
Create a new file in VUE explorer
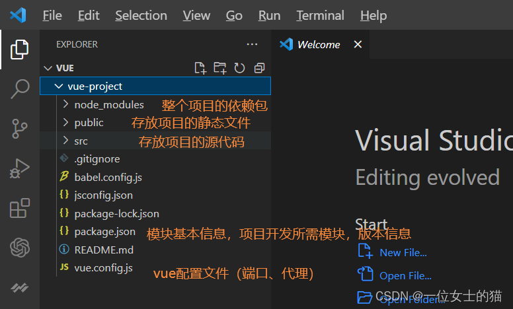(x=200, y=68)
